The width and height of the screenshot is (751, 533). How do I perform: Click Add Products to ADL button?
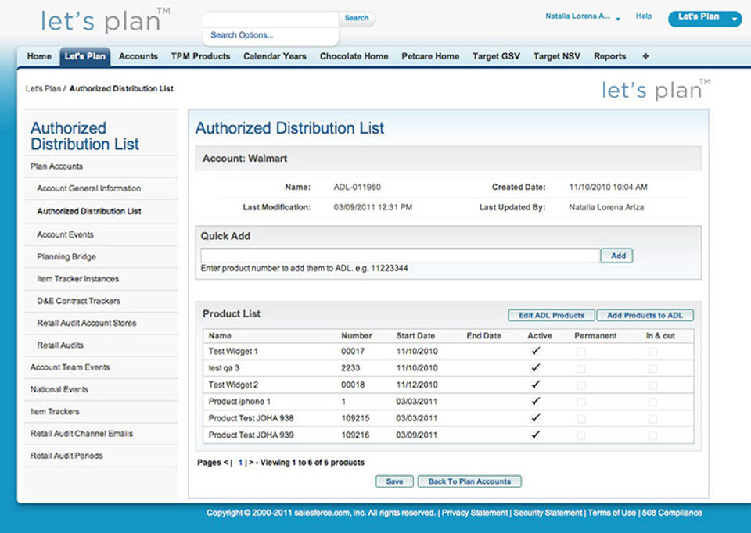[645, 315]
